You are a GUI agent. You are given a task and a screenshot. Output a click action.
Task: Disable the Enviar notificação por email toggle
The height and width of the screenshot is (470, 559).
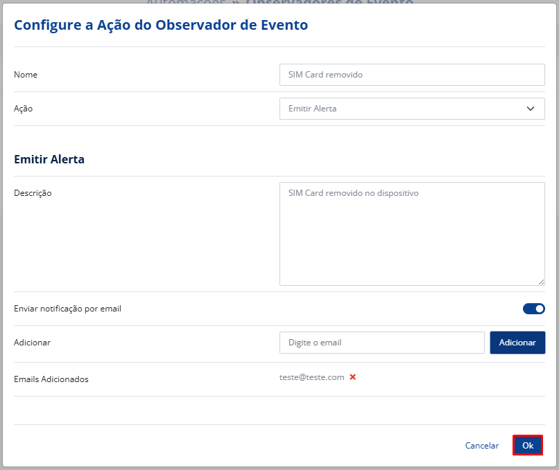click(533, 309)
